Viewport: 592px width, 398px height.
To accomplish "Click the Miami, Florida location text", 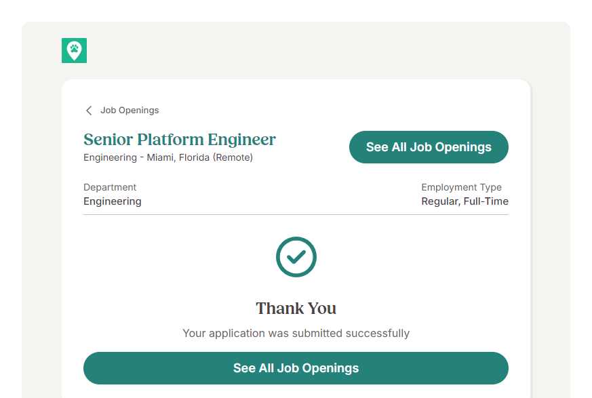I will [x=178, y=158].
